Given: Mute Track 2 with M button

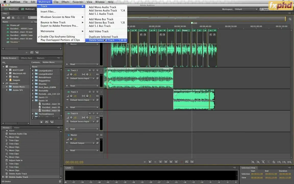Looking at the screenshot, I should pos(90,70).
